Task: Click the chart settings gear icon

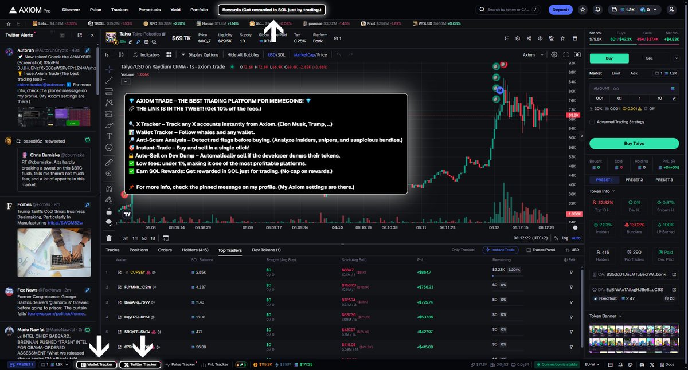Action: (554, 55)
